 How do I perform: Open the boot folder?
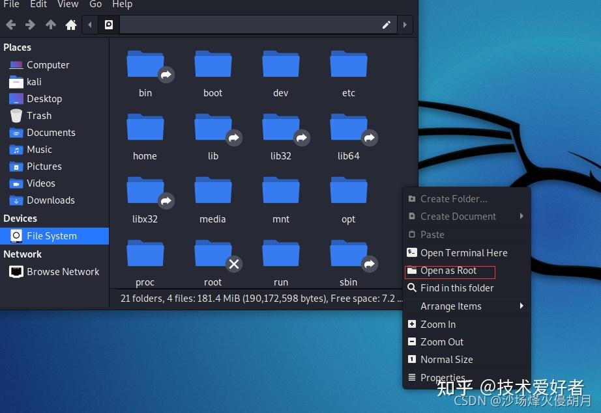point(213,73)
